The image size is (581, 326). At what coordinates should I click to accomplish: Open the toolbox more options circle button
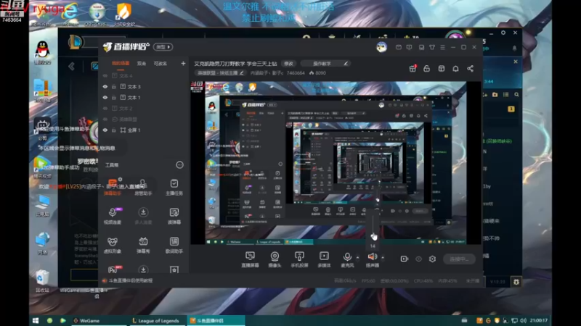[179, 165]
